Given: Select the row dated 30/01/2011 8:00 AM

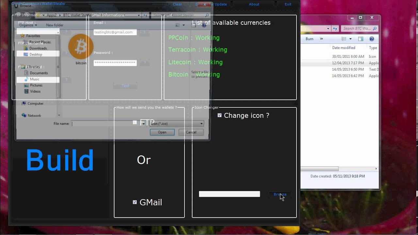Looking at the screenshot, I should tap(340, 56).
